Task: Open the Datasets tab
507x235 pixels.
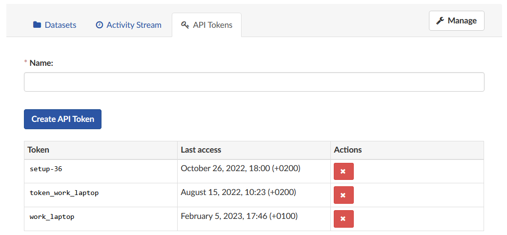Action: click(x=55, y=25)
